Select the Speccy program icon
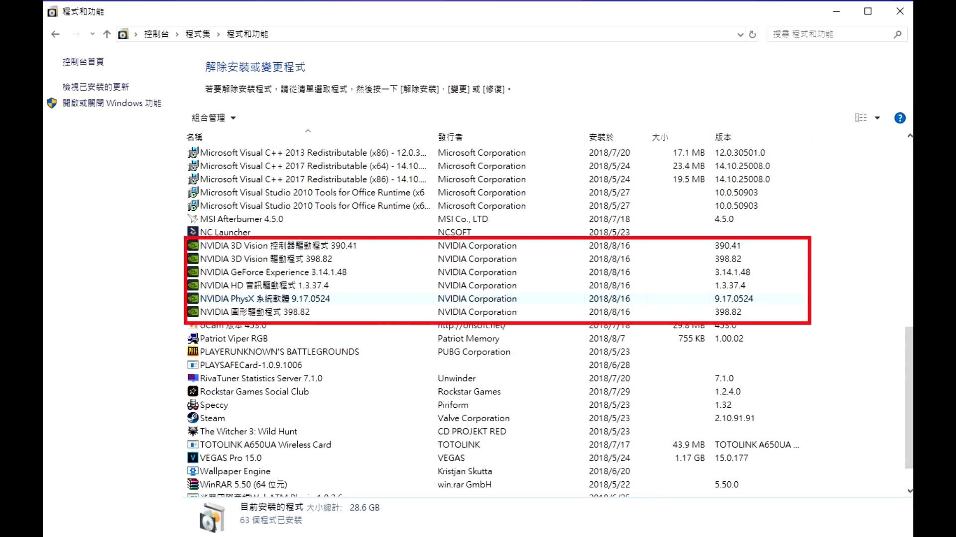 pyautogui.click(x=194, y=405)
